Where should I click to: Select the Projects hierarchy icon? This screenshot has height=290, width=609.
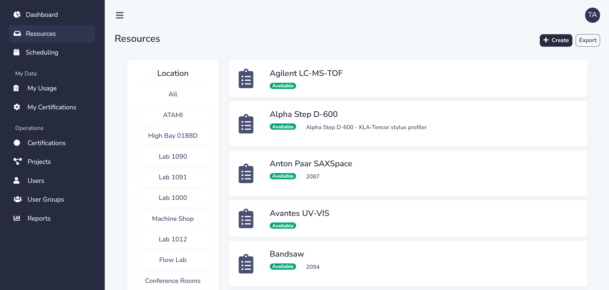click(x=17, y=161)
